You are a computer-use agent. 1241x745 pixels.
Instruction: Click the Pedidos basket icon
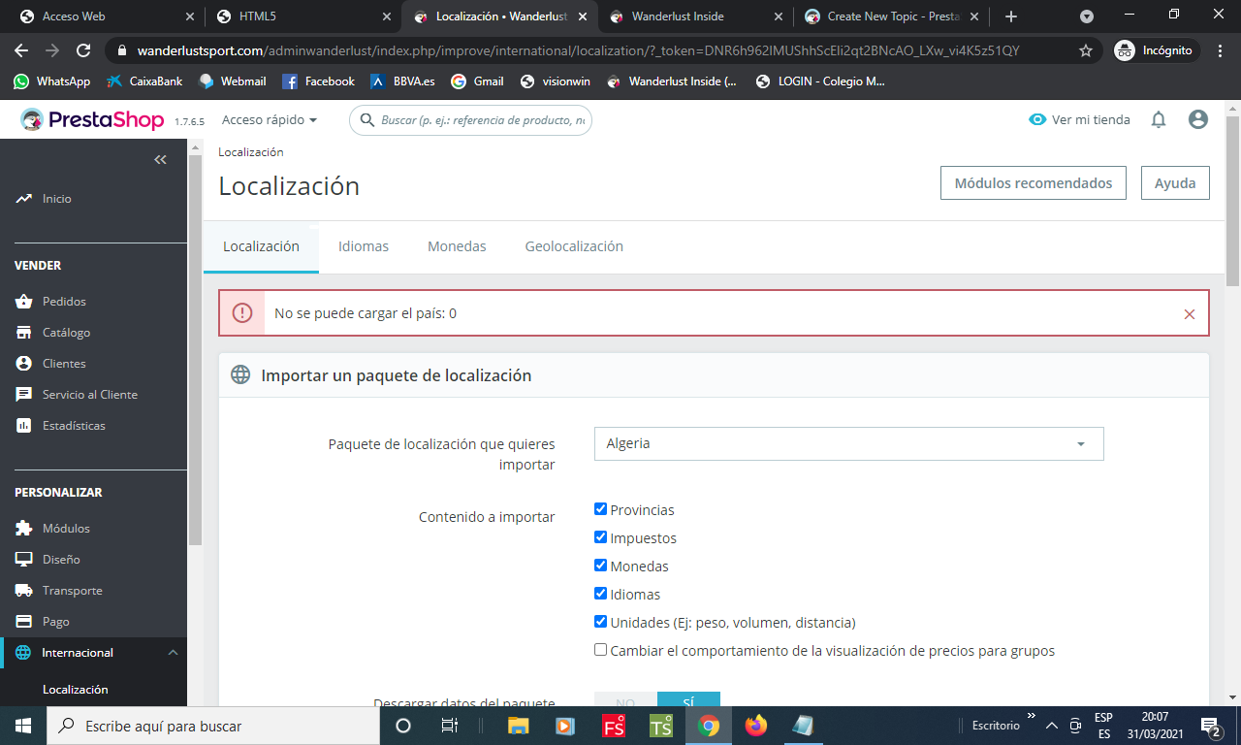tap(24, 302)
